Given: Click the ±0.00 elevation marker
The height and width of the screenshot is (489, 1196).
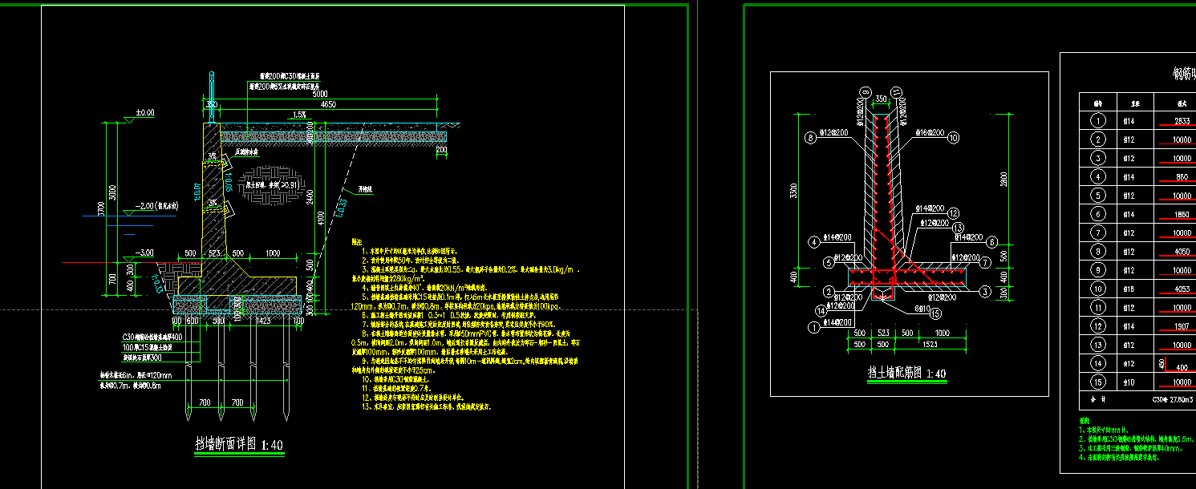Looking at the screenshot, I should click(x=144, y=113).
